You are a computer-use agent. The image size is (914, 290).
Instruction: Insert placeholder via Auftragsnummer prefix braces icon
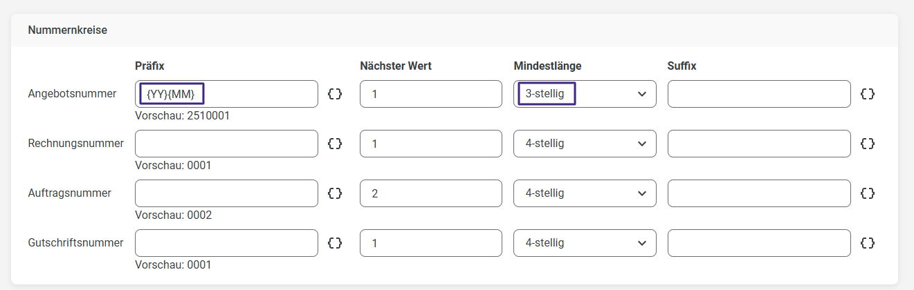pyautogui.click(x=335, y=193)
